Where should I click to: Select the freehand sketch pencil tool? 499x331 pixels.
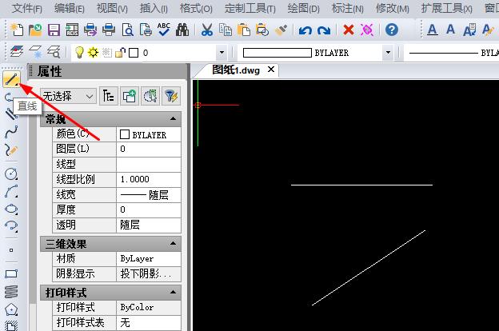coord(11,150)
